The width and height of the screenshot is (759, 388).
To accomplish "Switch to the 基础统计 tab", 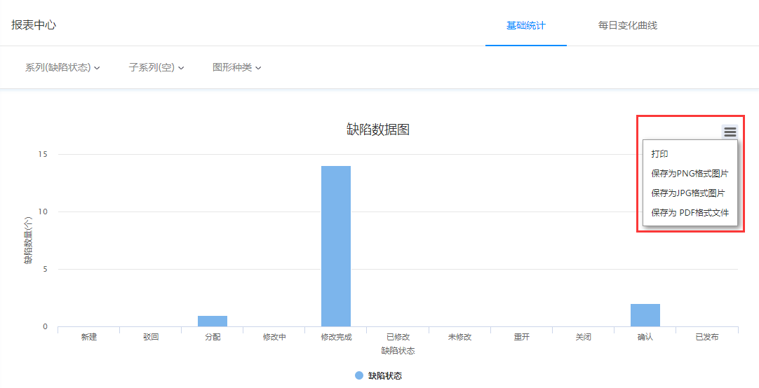I will [525, 26].
